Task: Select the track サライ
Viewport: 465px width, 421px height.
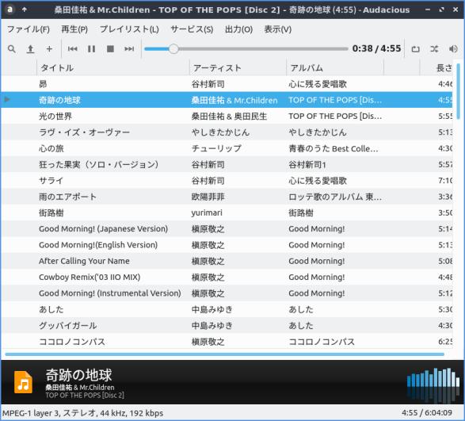Action: (x=51, y=181)
